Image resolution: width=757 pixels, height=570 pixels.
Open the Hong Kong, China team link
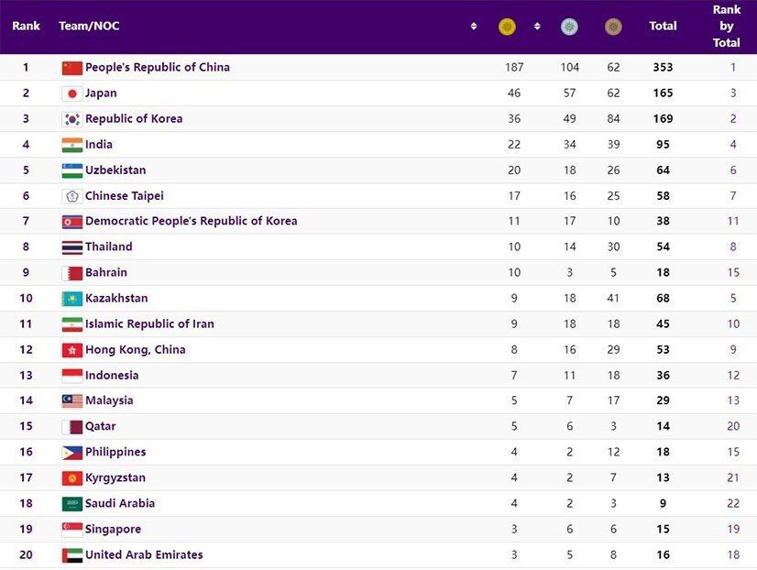[x=136, y=350]
